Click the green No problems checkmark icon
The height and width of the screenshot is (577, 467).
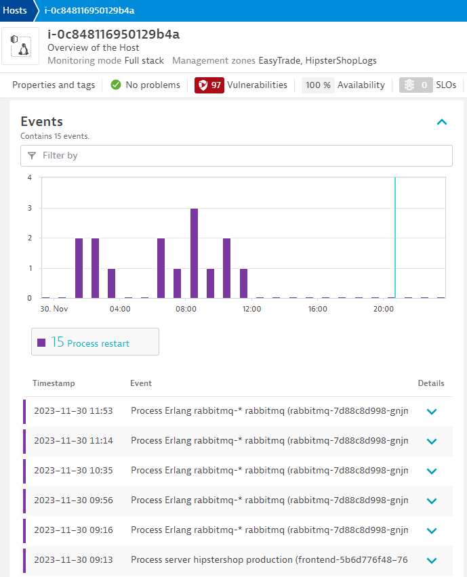tap(116, 85)
